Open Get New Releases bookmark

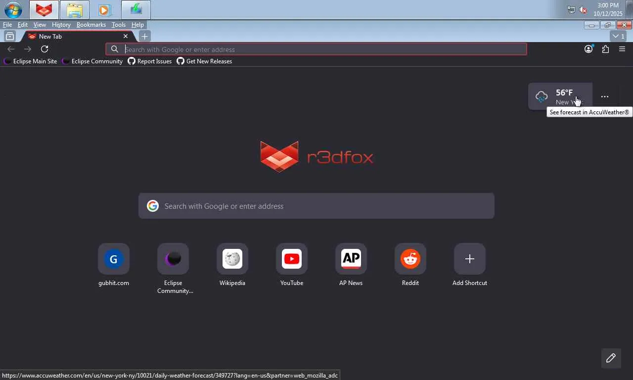204,61
